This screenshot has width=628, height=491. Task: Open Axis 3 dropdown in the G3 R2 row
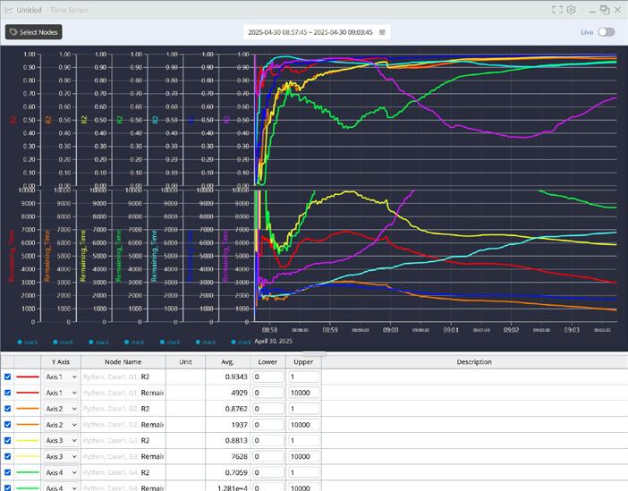pos(61,441)
